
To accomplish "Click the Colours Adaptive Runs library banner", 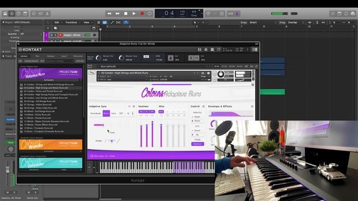I will point(51,73).
